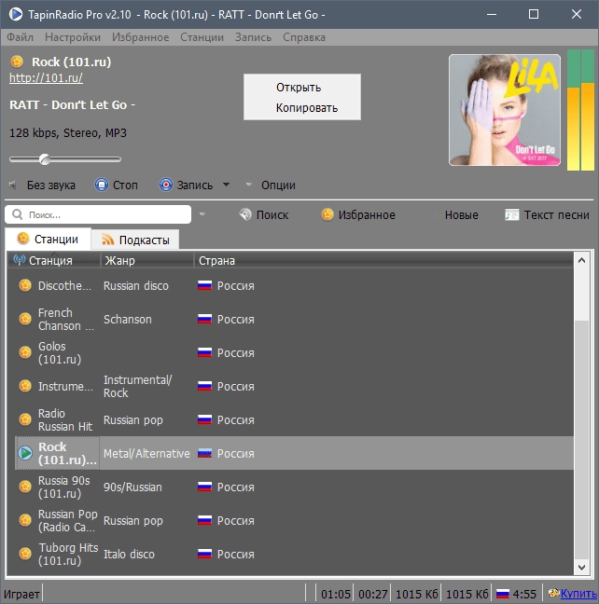599x604 pixels.
Task: Click the Стоп stop icon
Action: (102, 185)
